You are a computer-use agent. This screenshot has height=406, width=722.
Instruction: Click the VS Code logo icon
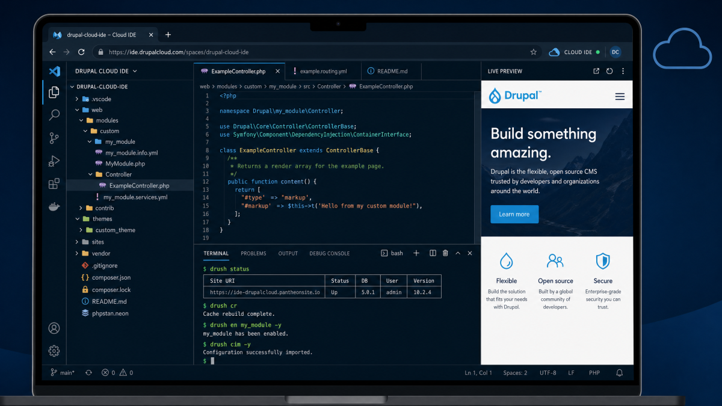tap(54, 71)
